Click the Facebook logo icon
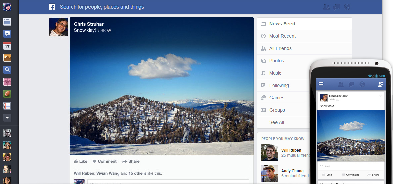The image size is (393, 184). 52,7
